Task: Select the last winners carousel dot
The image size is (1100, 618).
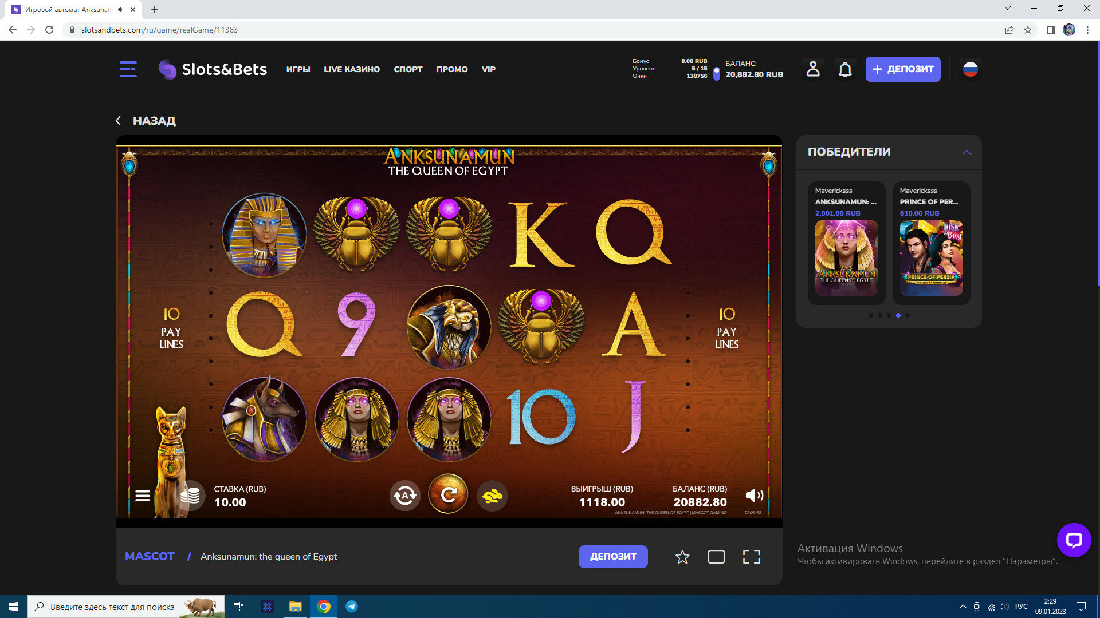Action: pyautogui.click(x=907, y=315)
